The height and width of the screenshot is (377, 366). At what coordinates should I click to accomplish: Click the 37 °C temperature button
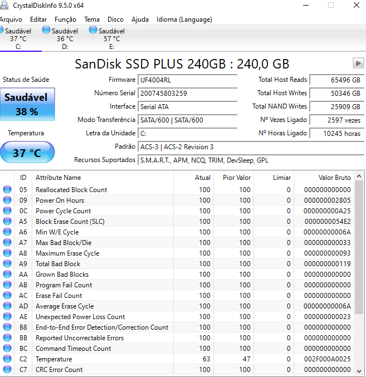[x=27, y=153]
